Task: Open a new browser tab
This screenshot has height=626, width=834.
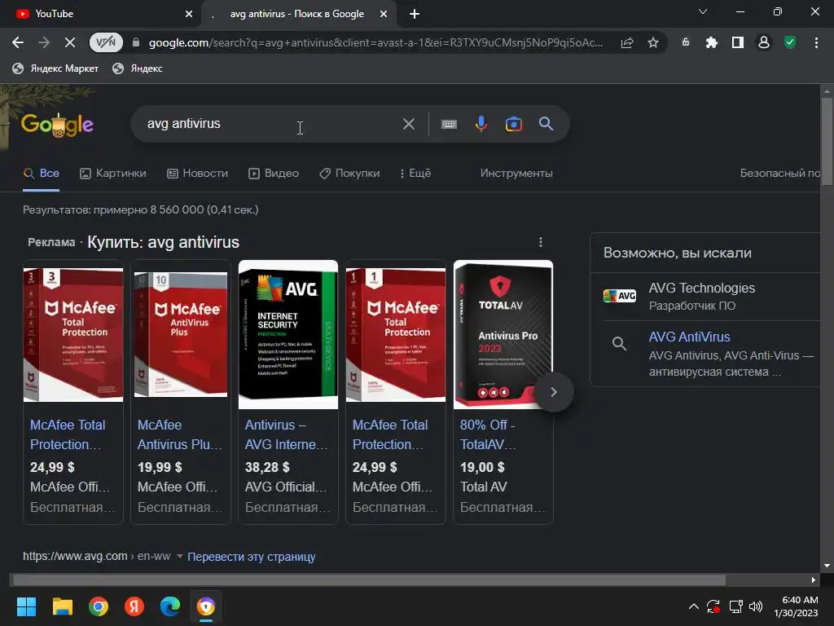Action: pyautogui.click(x=415, y=14)
